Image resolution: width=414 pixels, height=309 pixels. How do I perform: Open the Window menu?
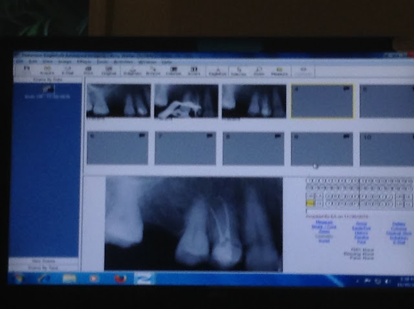147,62
